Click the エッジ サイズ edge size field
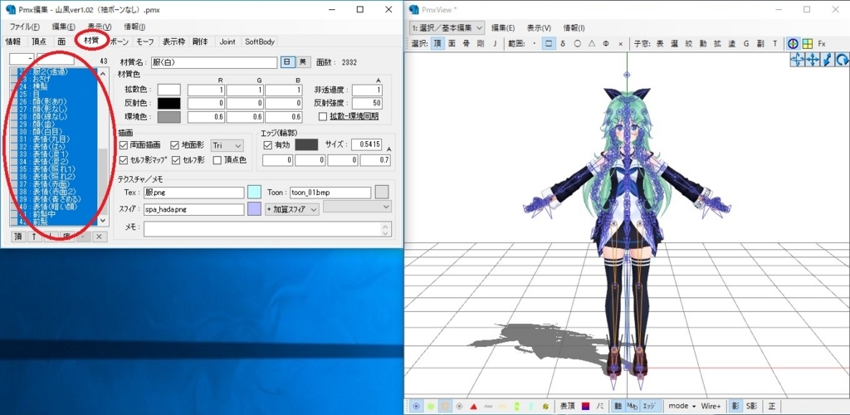Image resolution: width=850 pixels, height=415 pixels. 366,144
